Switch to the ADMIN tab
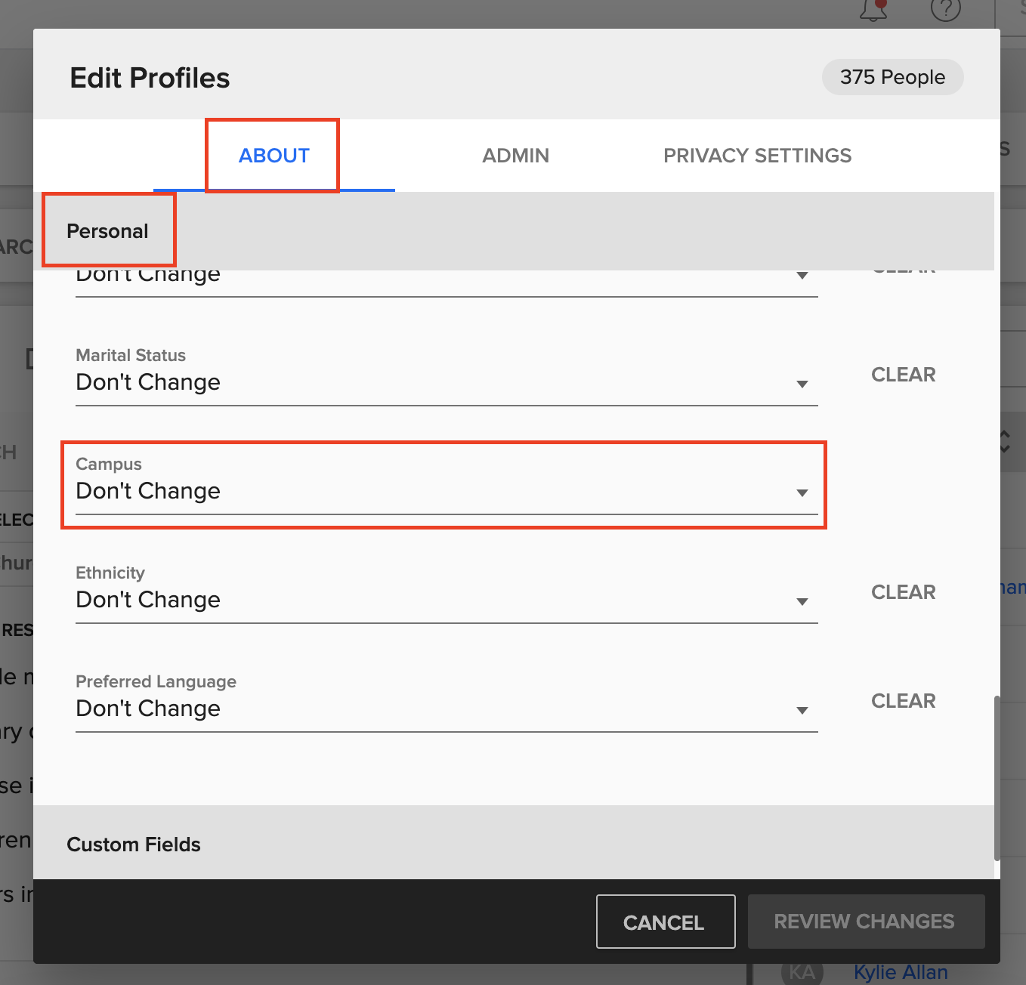This screenshot has height=985, width=1026. pyautogui.click(x=515, y=156)
